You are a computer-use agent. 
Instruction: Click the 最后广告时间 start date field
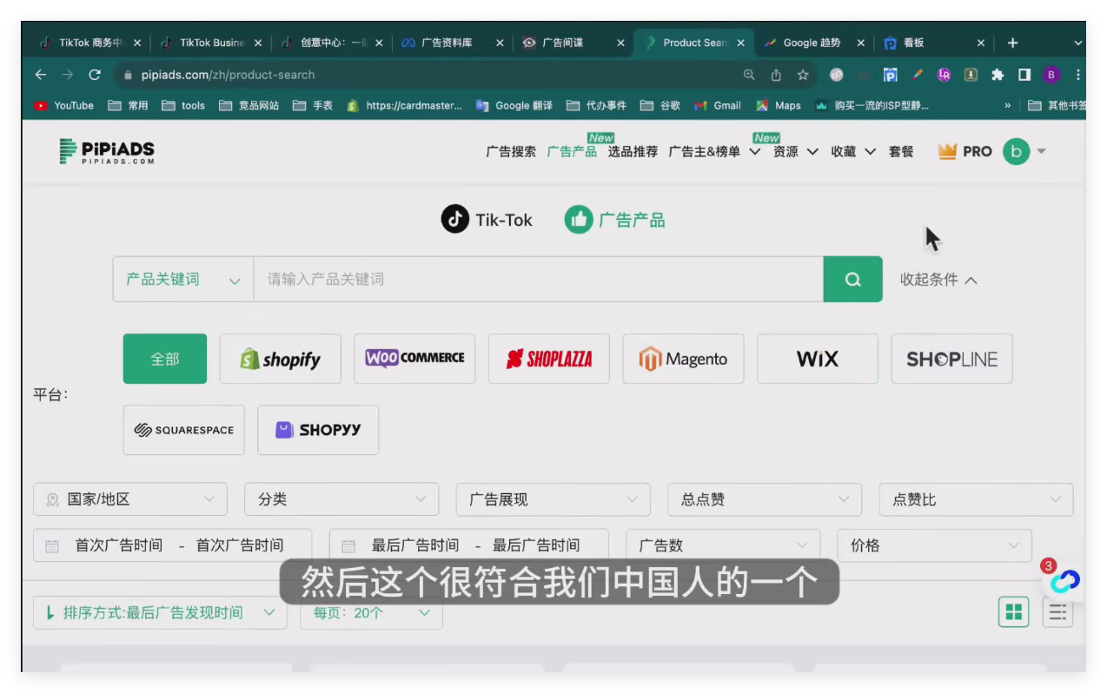(x=414, y=545)
